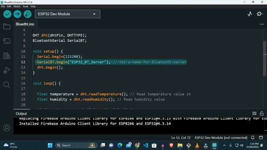
Task: Open the account profile icon
Action: pyautogui.click(x=7, y=128)
